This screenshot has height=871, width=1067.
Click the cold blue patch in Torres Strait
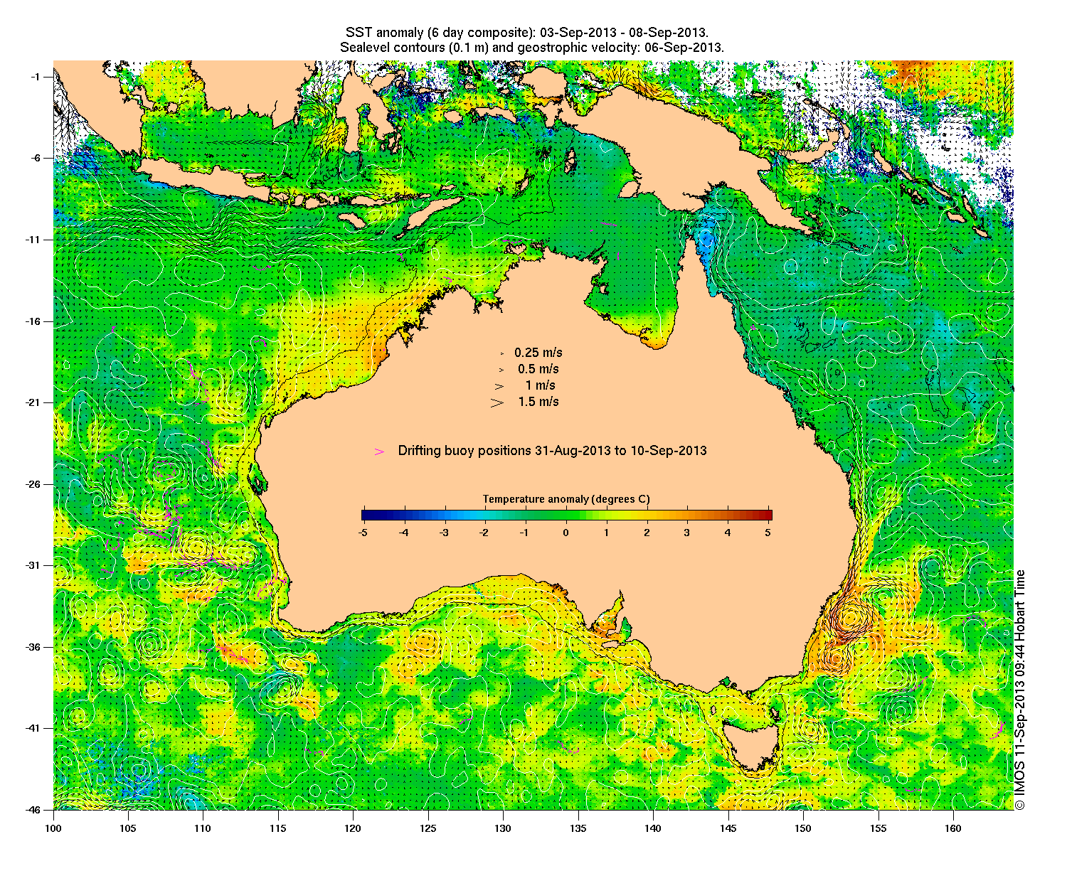click(x=706, y=238)
